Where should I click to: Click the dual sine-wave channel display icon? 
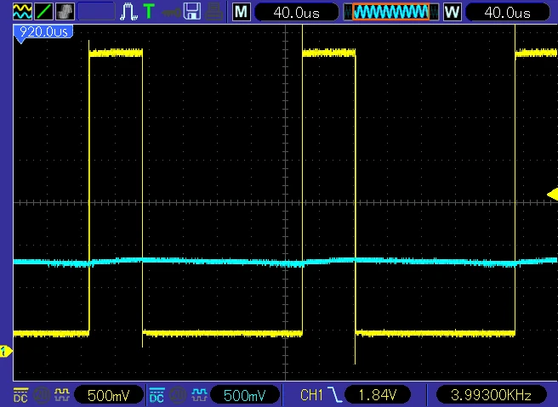(22, 12)
